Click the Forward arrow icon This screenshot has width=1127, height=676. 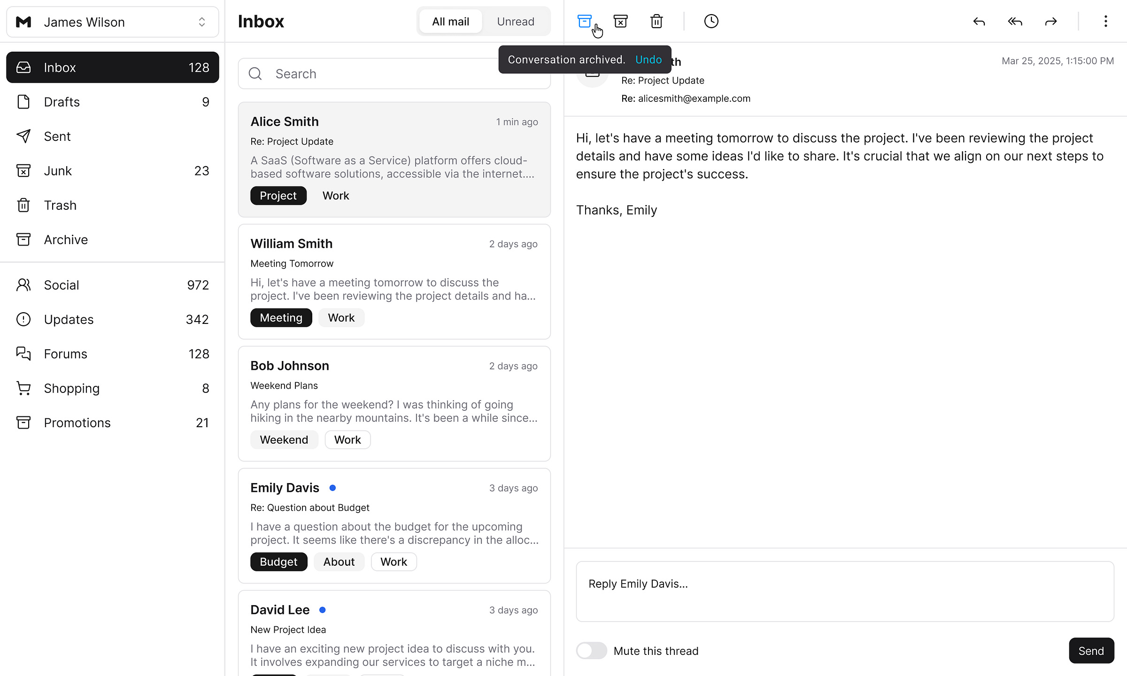[x=1051, y=21]
